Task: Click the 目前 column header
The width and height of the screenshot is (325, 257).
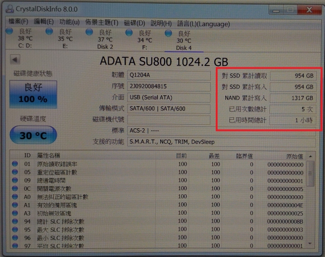Action: pyautogui.click(x=181, y=156)
